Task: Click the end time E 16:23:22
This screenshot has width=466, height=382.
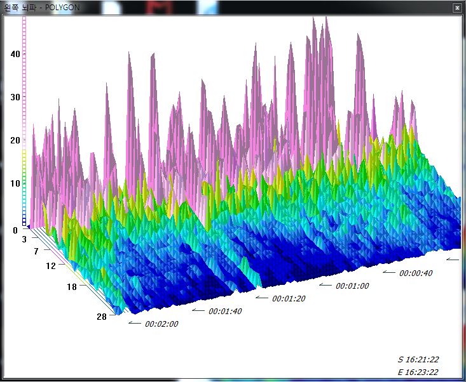Action: (x=418, y=372)
